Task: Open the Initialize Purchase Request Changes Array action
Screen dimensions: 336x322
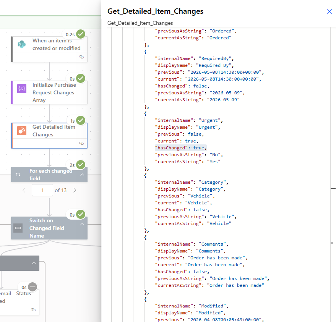Action: pyautogui.click(x=49, y=92)
